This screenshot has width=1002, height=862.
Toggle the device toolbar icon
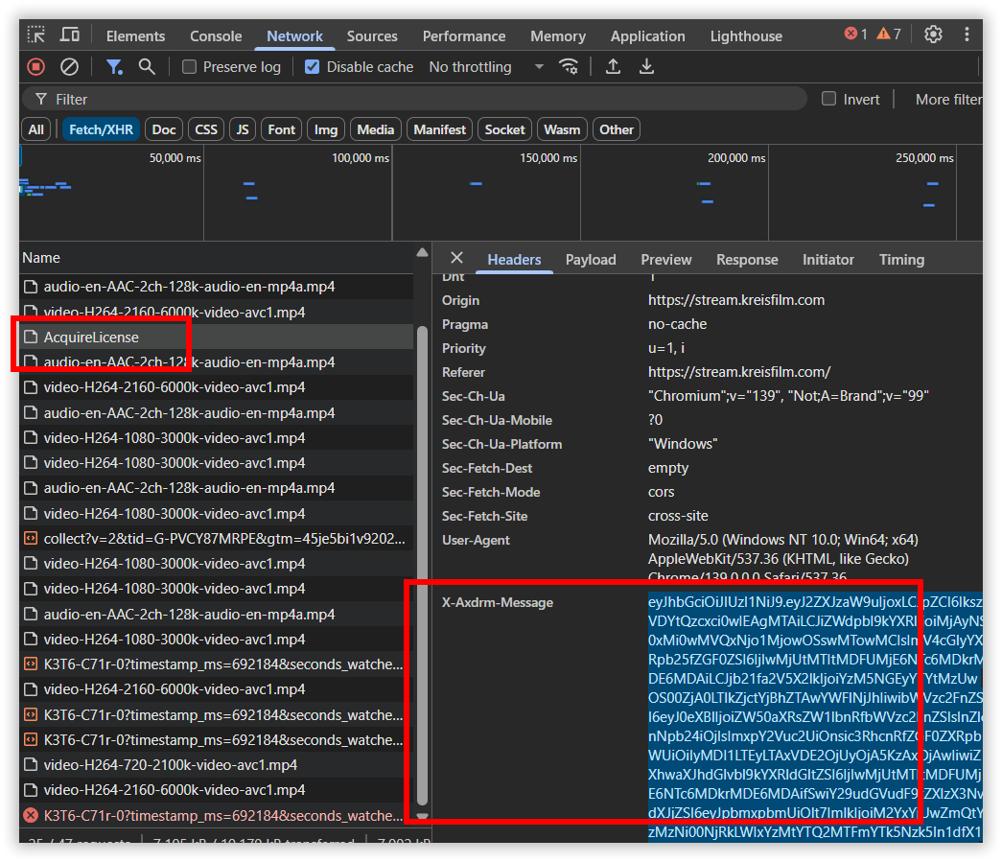pyautogui.click(x=70, y=35)
